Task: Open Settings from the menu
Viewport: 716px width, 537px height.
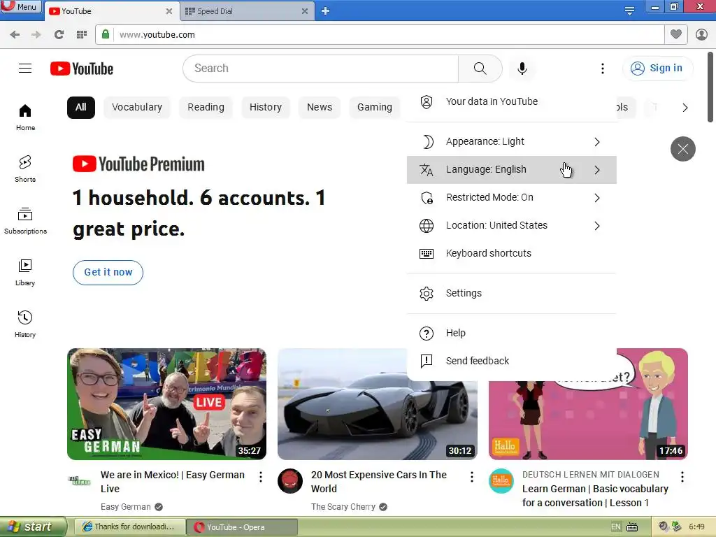Action: point(511,293)
